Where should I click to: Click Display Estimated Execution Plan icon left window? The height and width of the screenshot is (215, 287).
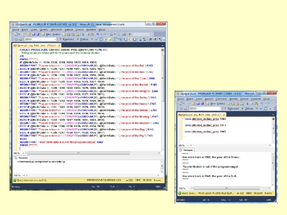pos(101,39)
